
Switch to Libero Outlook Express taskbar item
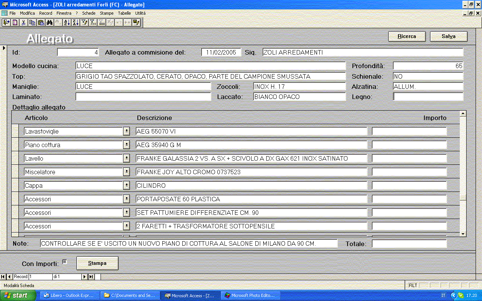pyautogui.click(x=70, y=296)
